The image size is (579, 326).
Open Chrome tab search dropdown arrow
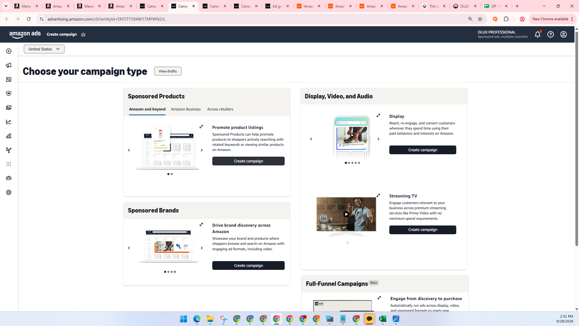coord(6,6)
